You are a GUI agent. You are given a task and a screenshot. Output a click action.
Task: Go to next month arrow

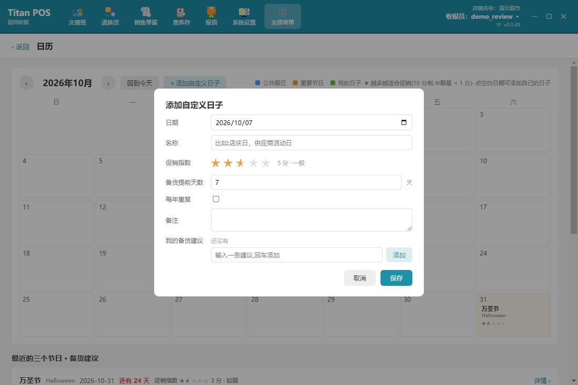click(x=108, y=84)
